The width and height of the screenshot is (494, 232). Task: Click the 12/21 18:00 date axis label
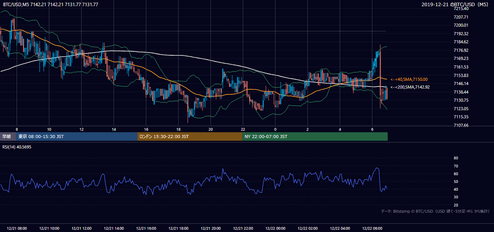pyautogui.click(x=178, y=229)
